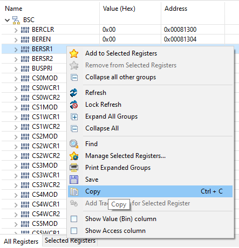
Task: Collapse the BSC register group
Action: (7, 20)
